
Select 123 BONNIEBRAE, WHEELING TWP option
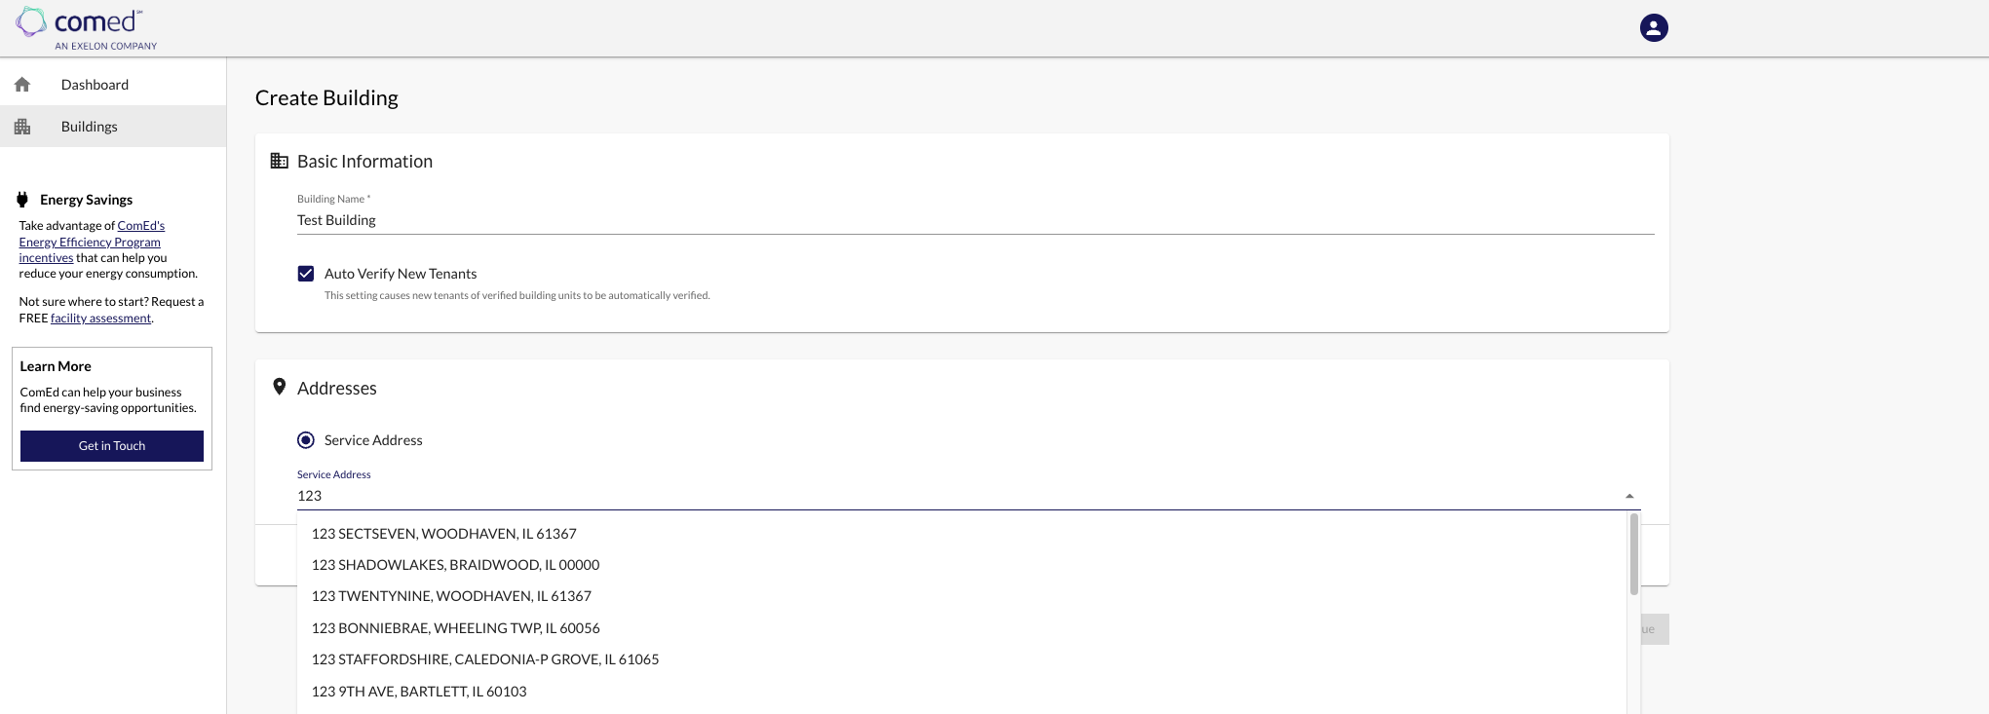pyautogui.click(x=455, y=628)
